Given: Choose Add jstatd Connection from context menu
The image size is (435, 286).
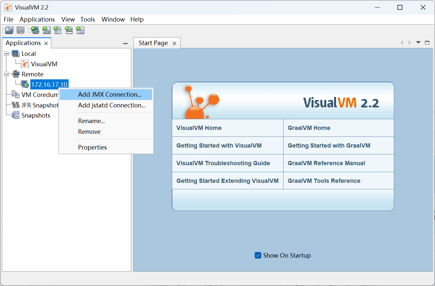Looking at the screenshot, I should click(111, 105).
